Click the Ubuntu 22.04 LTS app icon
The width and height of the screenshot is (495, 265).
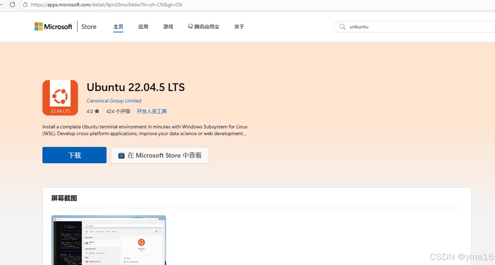click(x=60, y=98)
